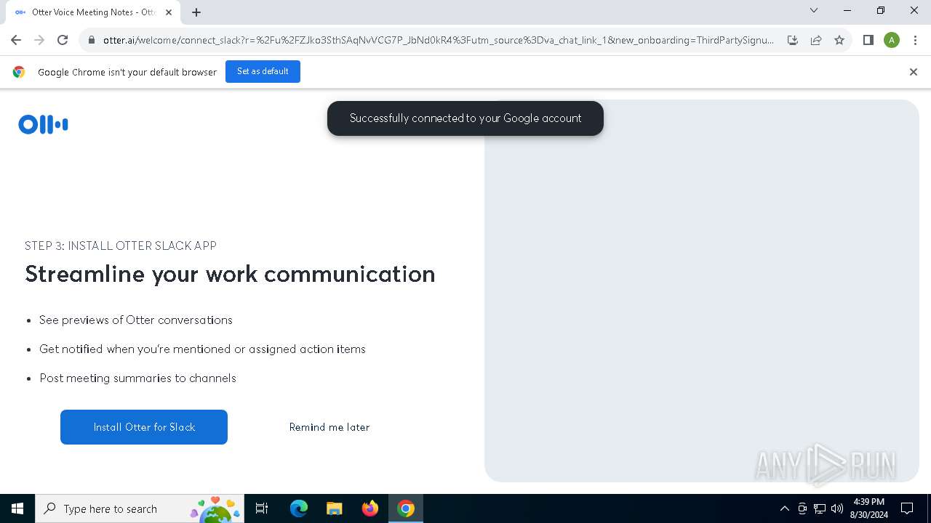Viewport: 931px width, 523px height.
Task: Click the 'STEP 3: INSTALL OTTER SLACK APP' label
Action: (121, 246)
